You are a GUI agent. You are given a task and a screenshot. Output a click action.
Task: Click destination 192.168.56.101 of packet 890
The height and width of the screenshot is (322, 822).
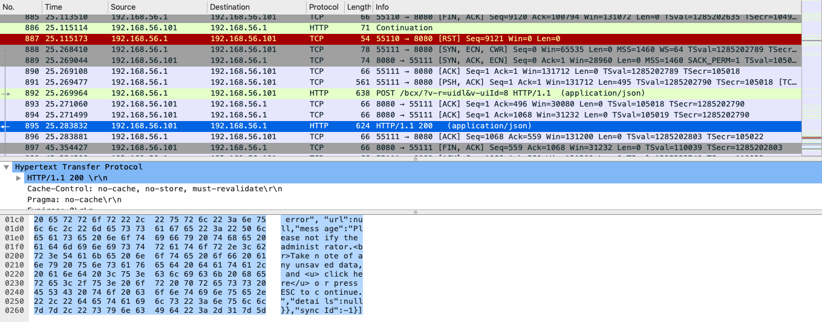[x=244, y=71]
